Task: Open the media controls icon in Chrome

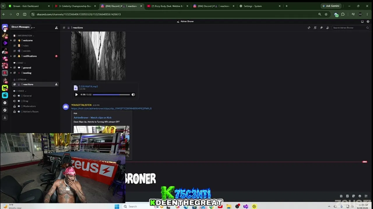Action: pos(353,14)
